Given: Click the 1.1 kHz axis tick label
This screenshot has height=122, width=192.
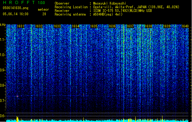Looking at the screenshot, I should click(3, 40).
